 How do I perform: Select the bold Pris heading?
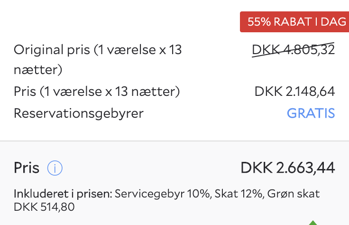point(27,168)
